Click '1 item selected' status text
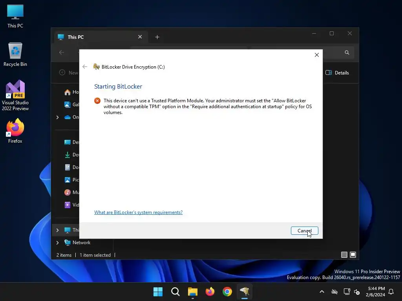This screenshot has height=301, width=402. pyautogui.click(x=95, y=255)
